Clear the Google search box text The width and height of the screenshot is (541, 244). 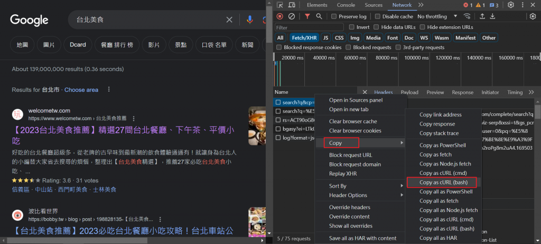tap(229, 20)
